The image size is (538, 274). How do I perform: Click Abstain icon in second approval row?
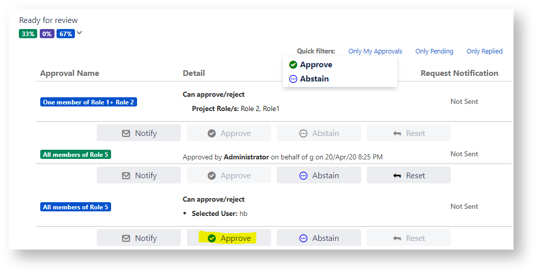coord(304,176)
